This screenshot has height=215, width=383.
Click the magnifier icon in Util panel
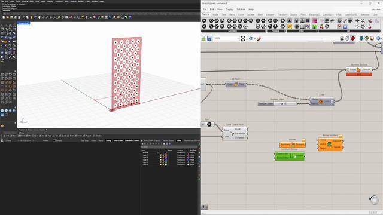363,21
